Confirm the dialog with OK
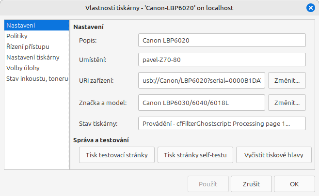 (294, 184)
